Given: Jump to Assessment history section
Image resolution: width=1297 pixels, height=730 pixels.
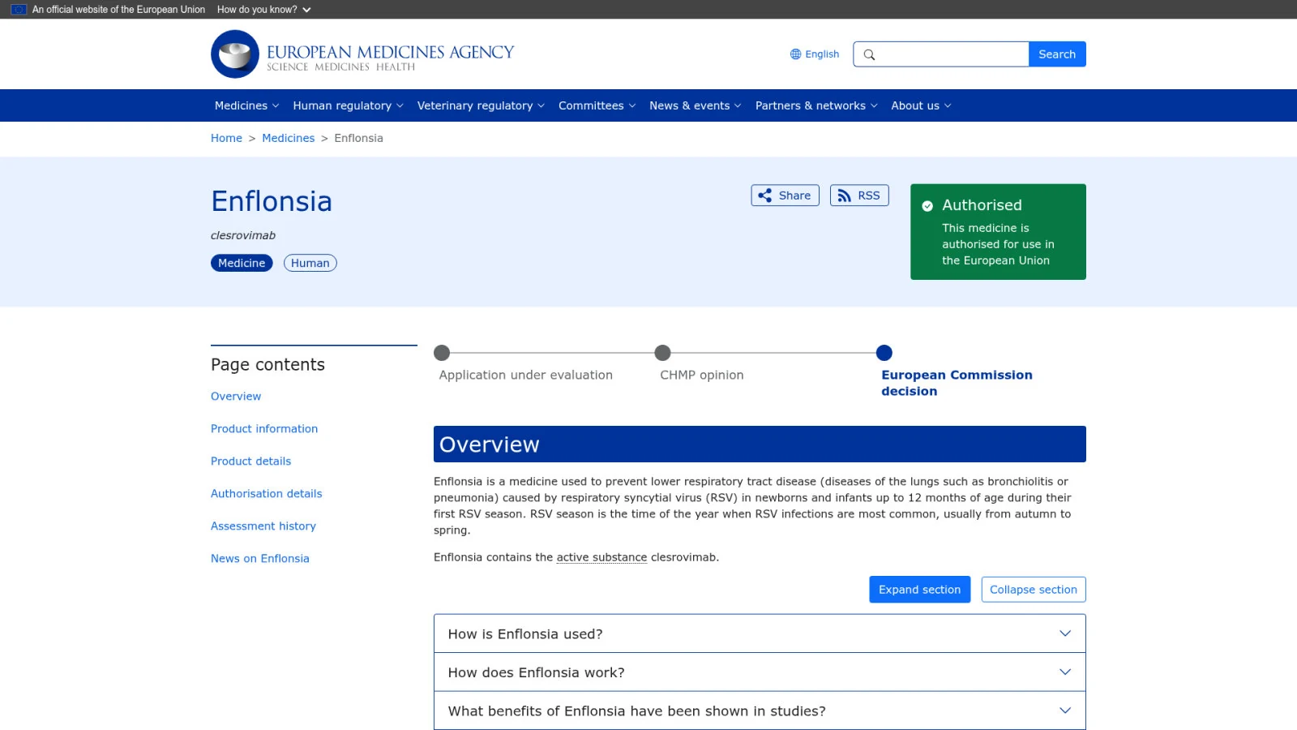Looking at the screenshot, I should pos(263,526).
